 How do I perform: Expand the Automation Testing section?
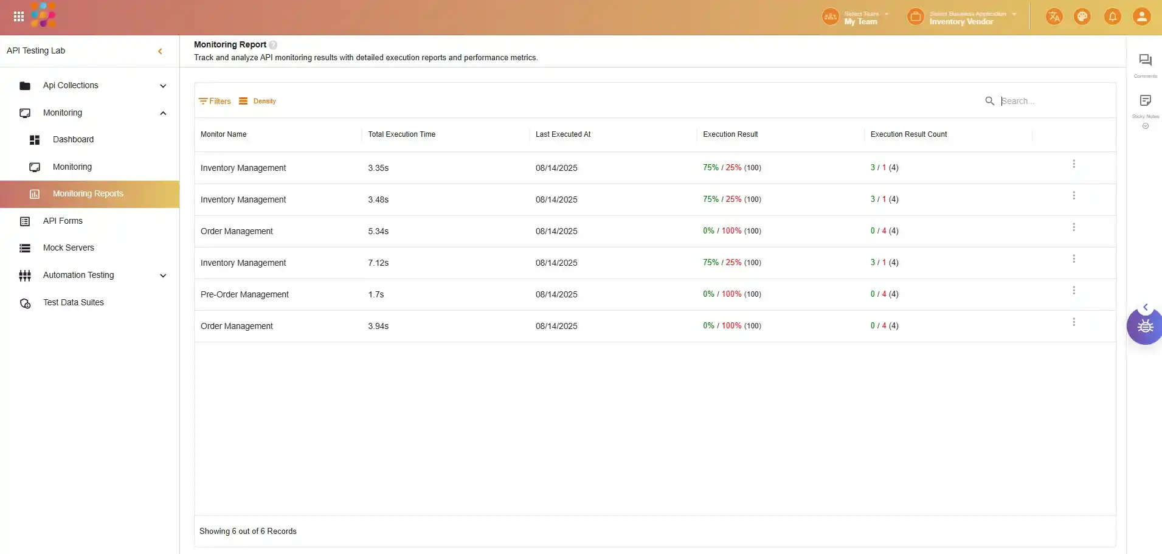pyautogui.click(x=163, y=275)
